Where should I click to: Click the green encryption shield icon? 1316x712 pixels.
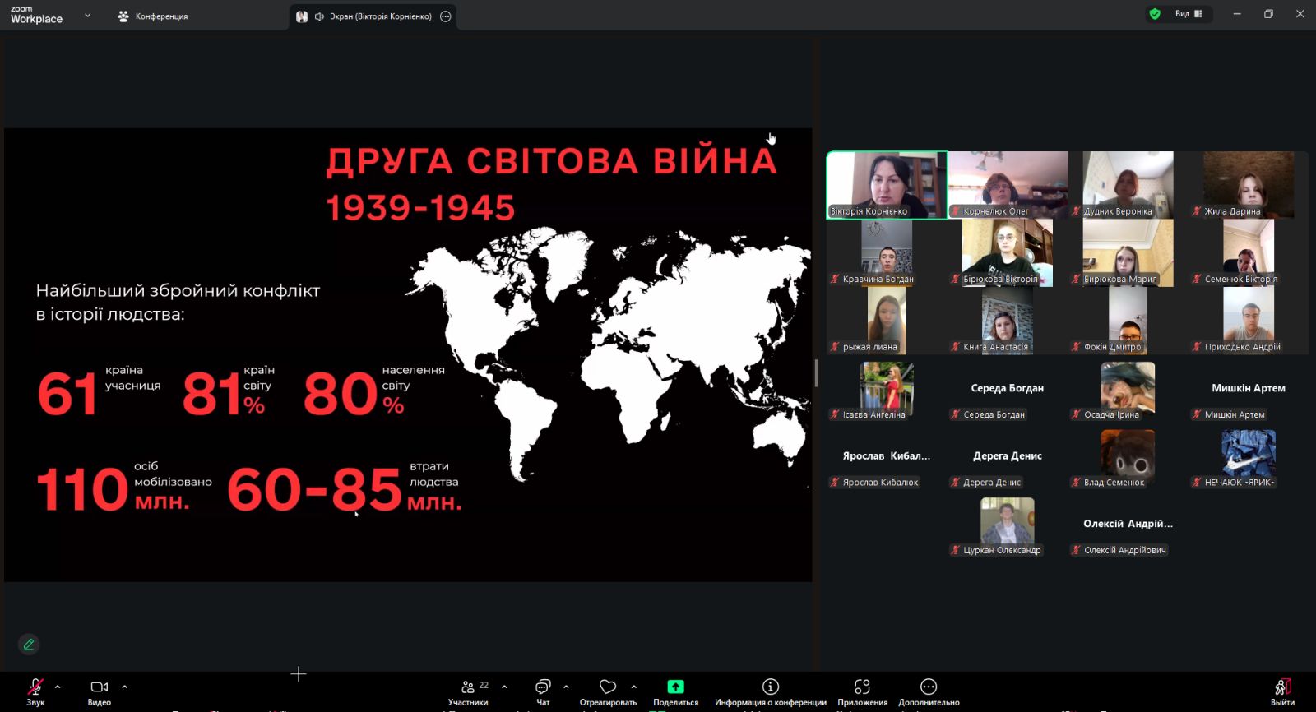1155,14
